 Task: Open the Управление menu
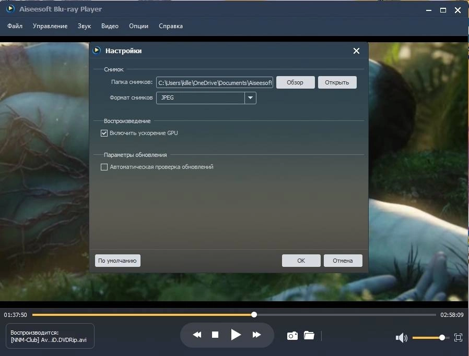pyautogui.click(x=50, y=26)
